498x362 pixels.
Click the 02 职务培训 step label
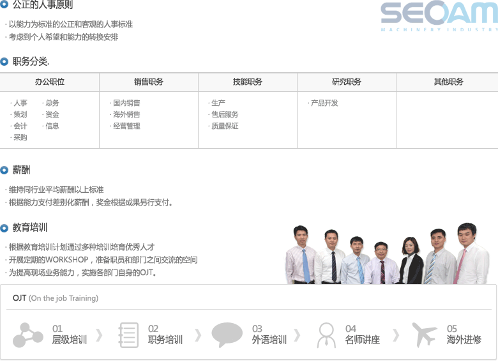(x=165, y=335)
